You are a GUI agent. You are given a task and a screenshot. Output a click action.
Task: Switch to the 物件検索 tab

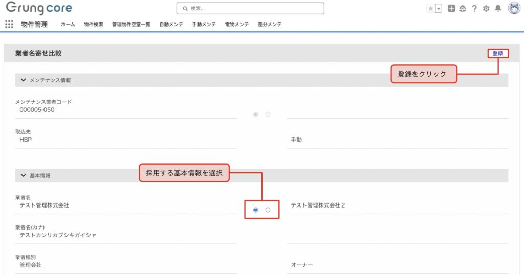(94, 25)
